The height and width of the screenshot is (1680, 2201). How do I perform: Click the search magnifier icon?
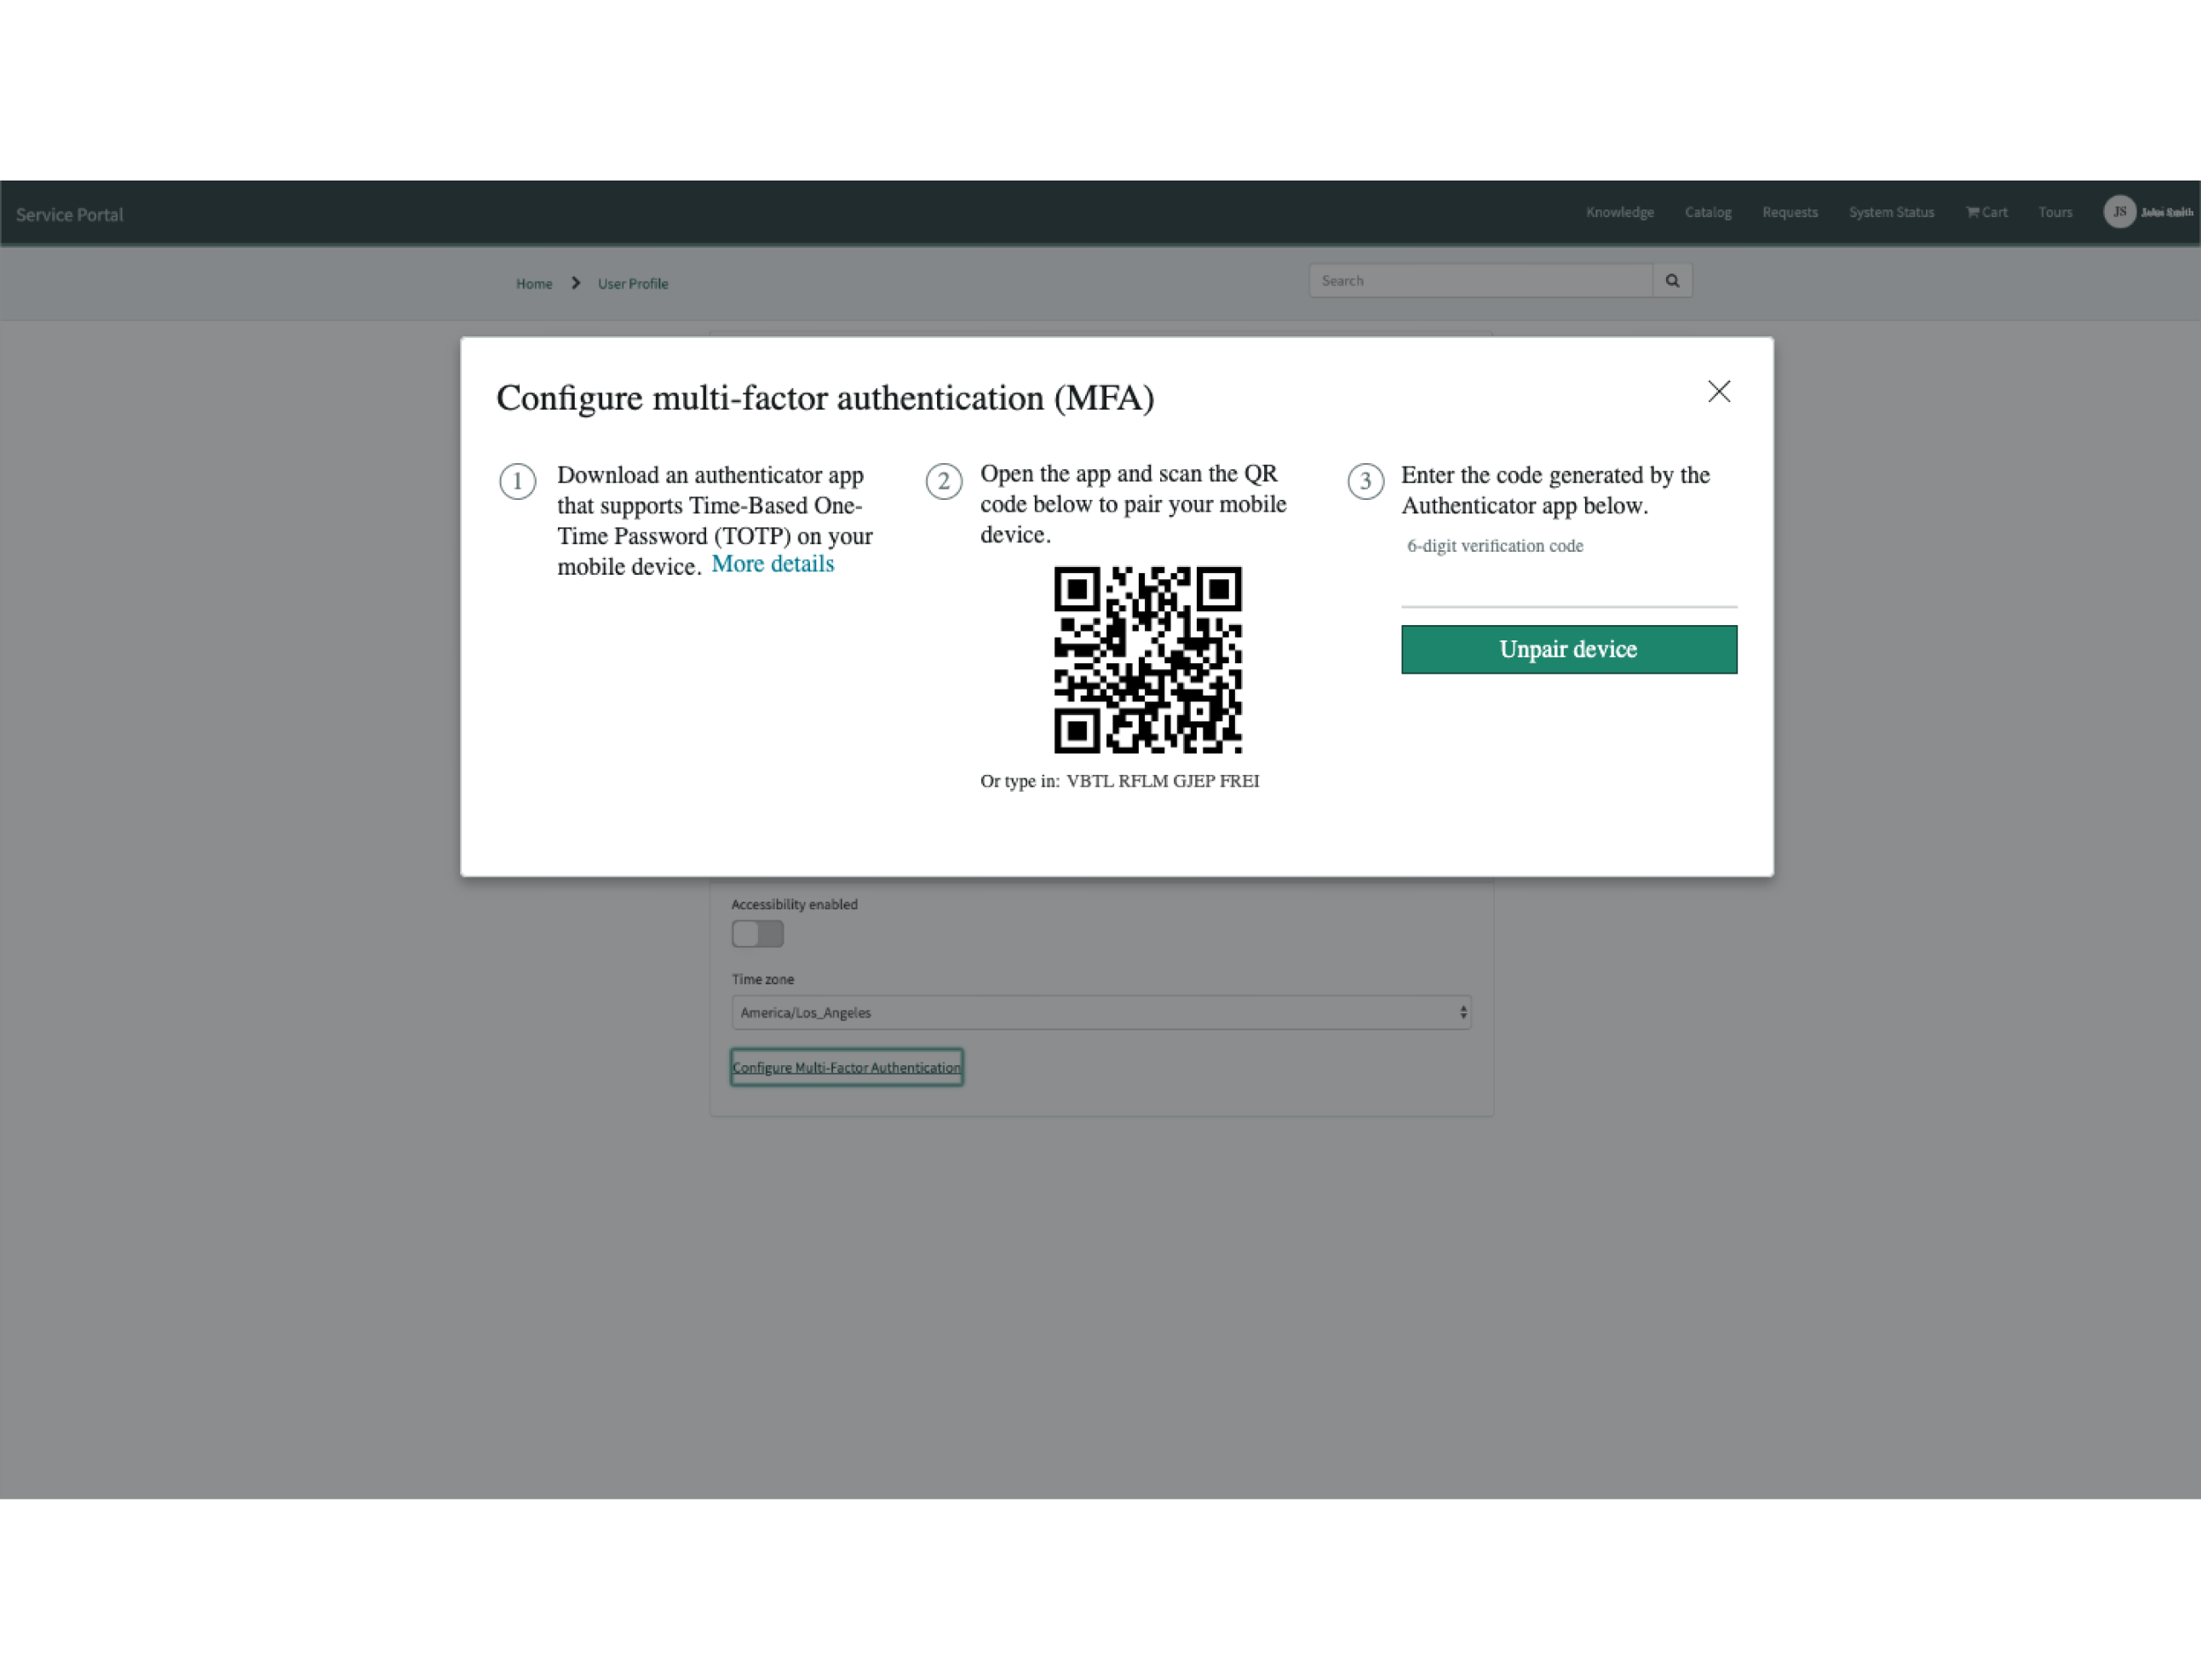(1672, 280)
